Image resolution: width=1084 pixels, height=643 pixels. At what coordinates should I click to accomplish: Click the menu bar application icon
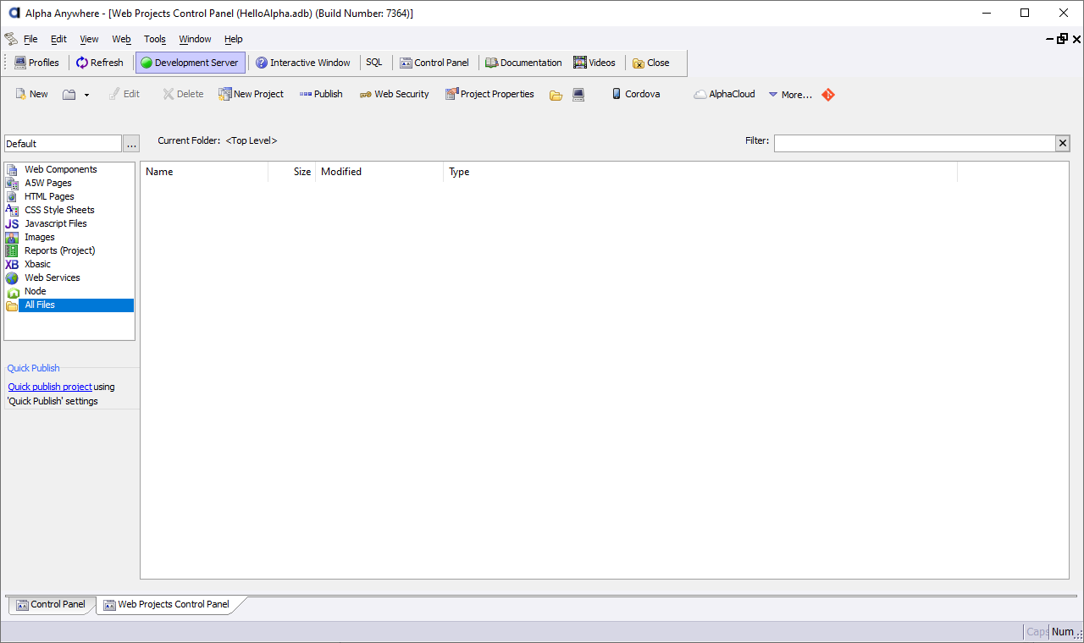point(10,39)
